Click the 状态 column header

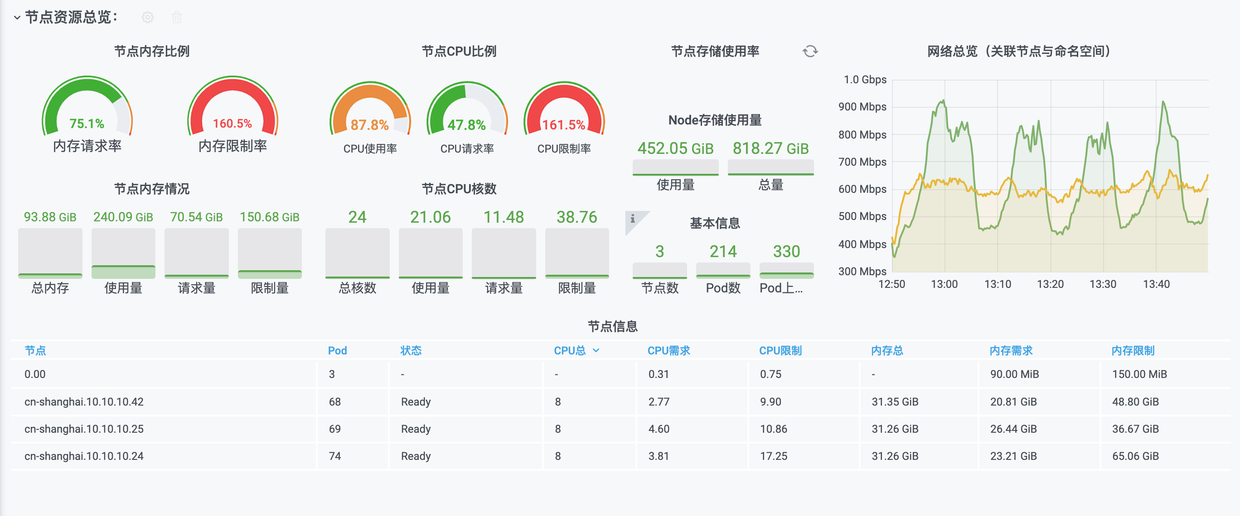pos(411,350)
